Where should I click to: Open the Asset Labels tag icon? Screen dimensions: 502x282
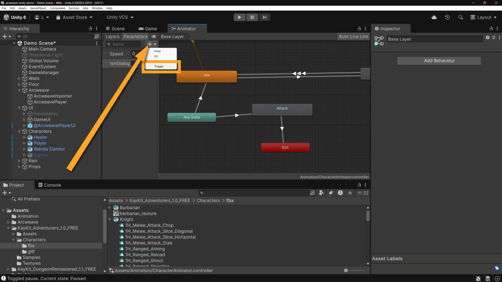pos(497,268)
